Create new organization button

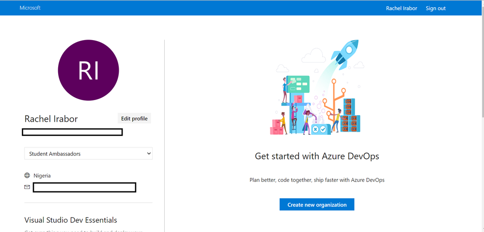click(317, 204)
